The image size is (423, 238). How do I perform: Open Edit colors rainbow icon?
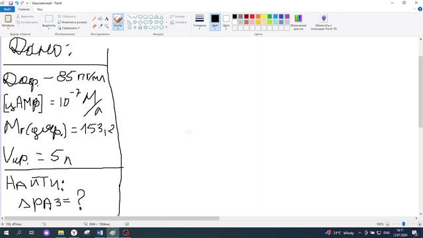298,19
